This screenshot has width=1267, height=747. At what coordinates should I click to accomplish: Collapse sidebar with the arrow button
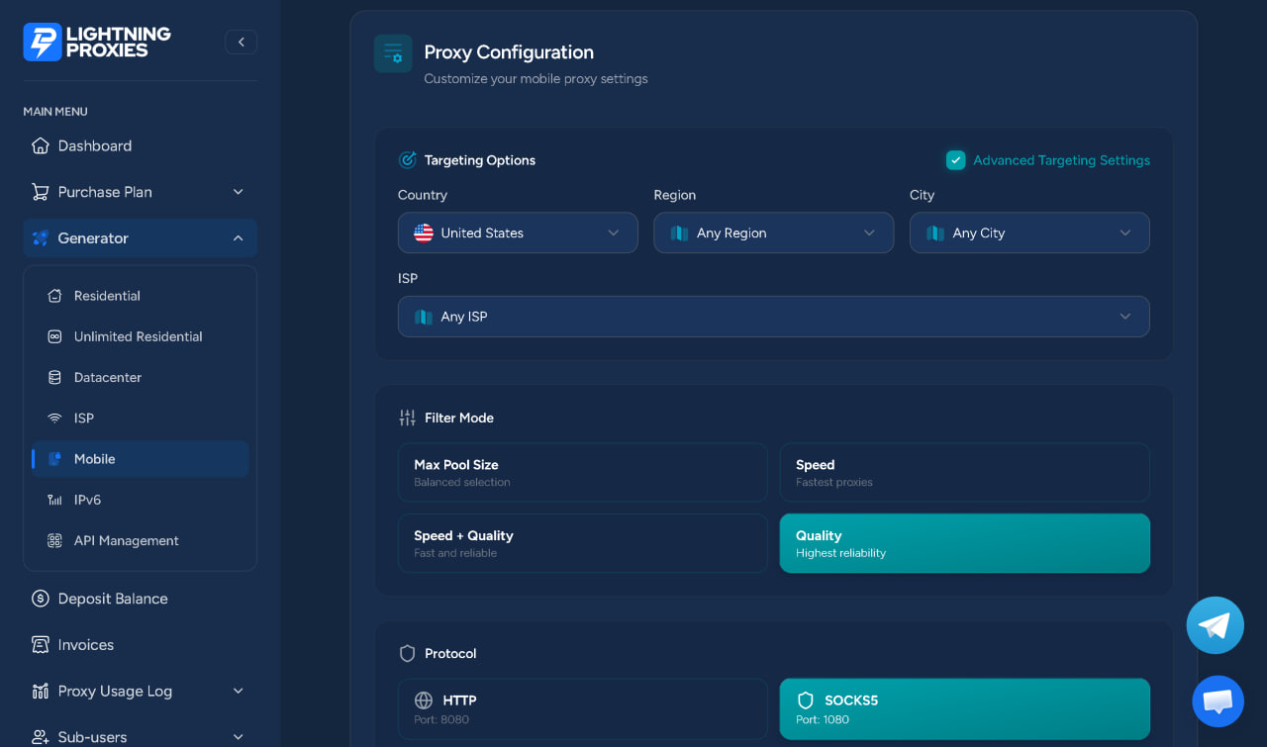tap(241, 42)
